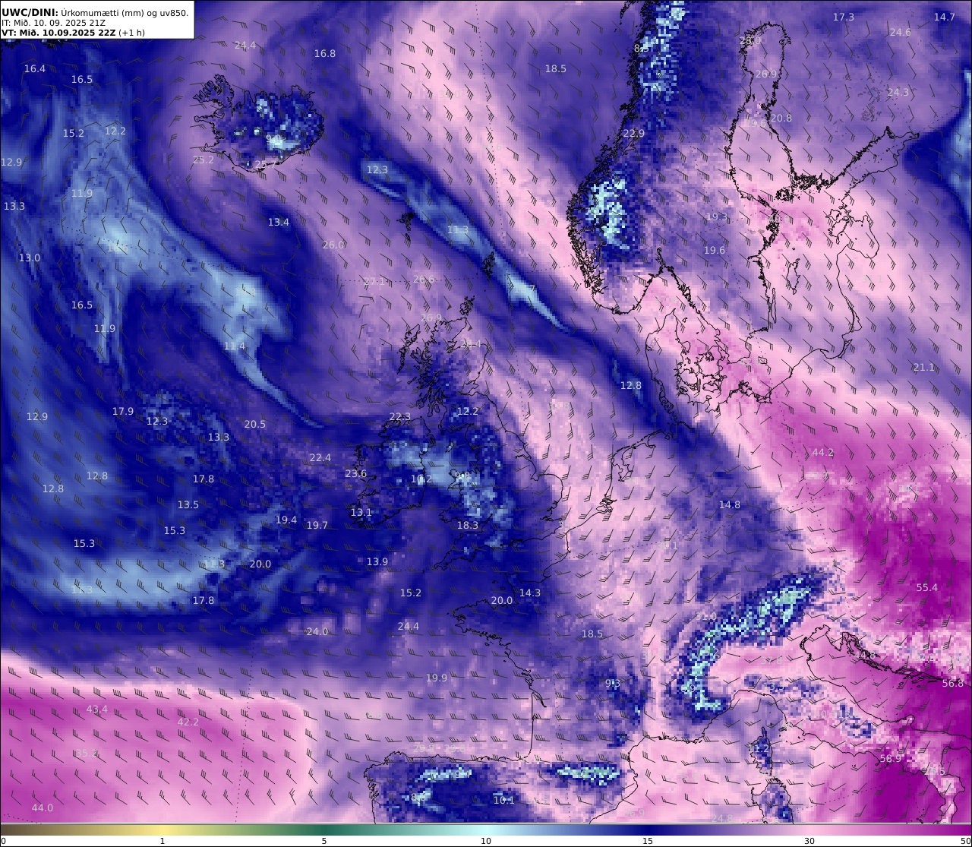
Task: Click the map value '19.6'
Action: pyautogui.click(x=715, y=251)
